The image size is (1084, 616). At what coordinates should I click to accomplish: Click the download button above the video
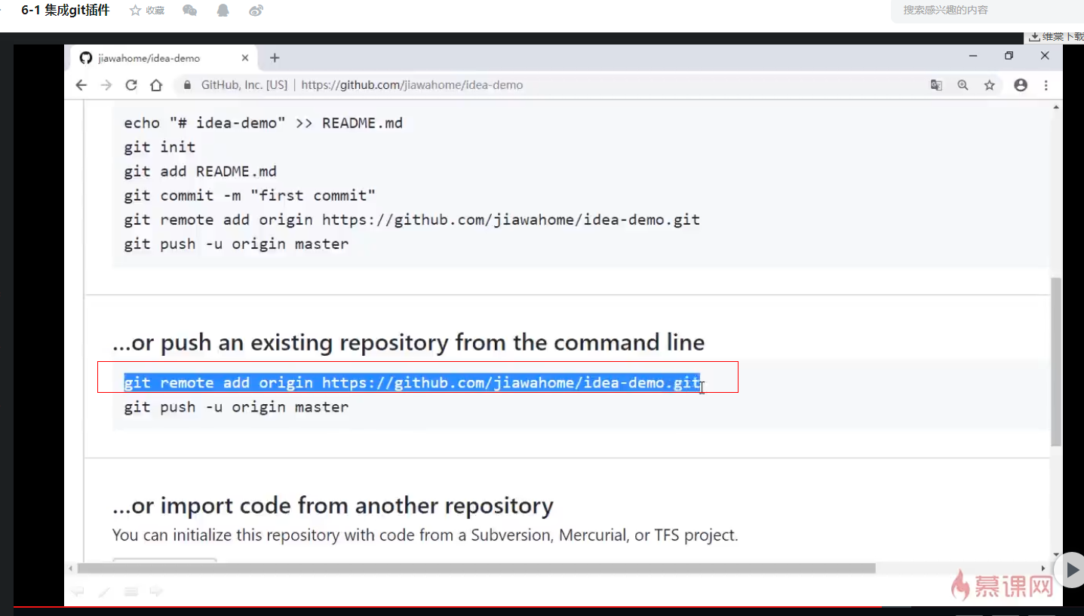click(x=1056, y=36)
